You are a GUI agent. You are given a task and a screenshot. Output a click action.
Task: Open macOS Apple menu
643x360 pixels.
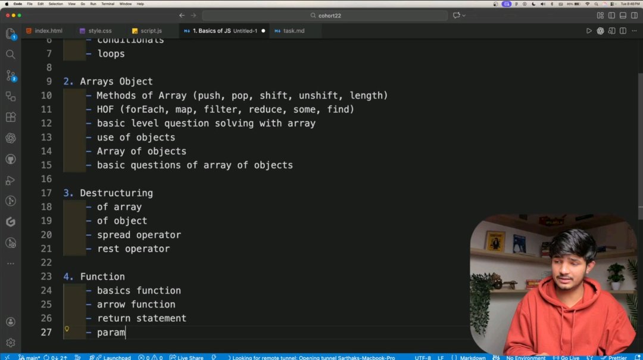(x=7, y=4)
